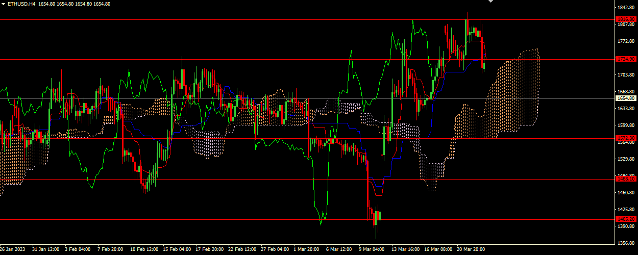The width and height of the screenshot is (638, 255).
Task: Click the 13 Mar 16:00 time label
Action: [406, 250]
